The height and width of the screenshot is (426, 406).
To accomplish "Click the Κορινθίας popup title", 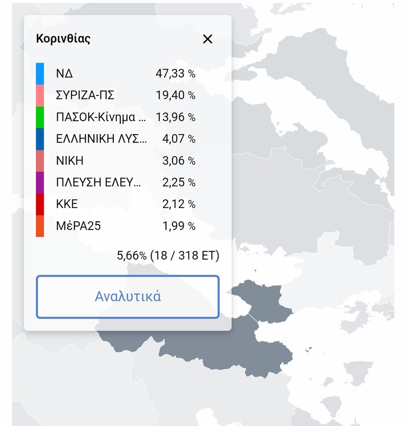I will (x=63, y=39).
